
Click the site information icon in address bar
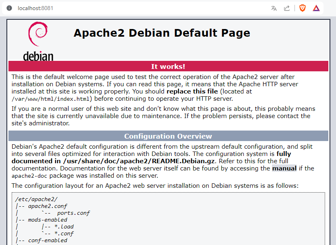pos(9,8)
